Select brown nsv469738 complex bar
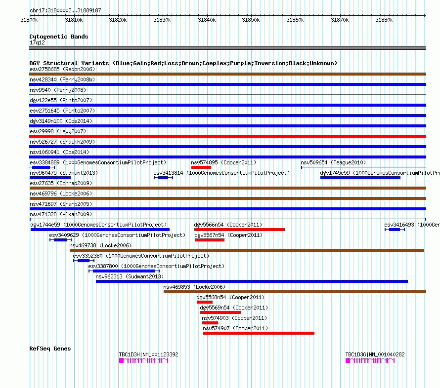The height and width of the screenshot is (388, 440). coord(247,250)
